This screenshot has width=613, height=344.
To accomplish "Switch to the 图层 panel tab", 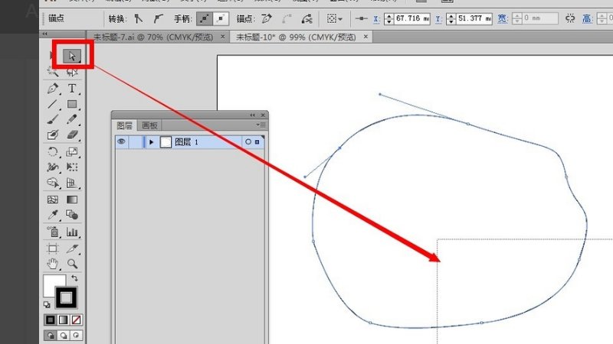I will [x=125, y=125].
